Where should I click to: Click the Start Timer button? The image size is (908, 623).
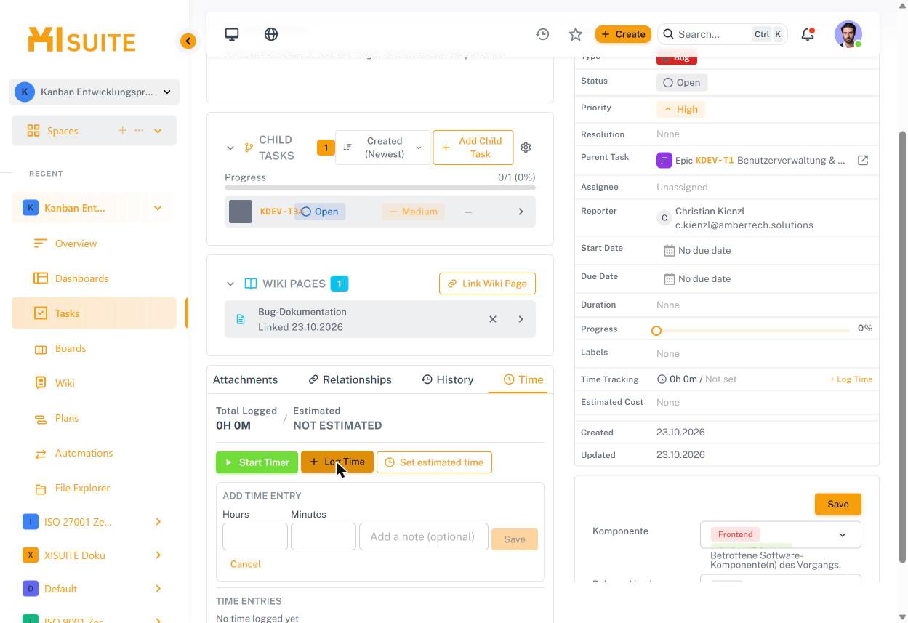tap(257, 462)
